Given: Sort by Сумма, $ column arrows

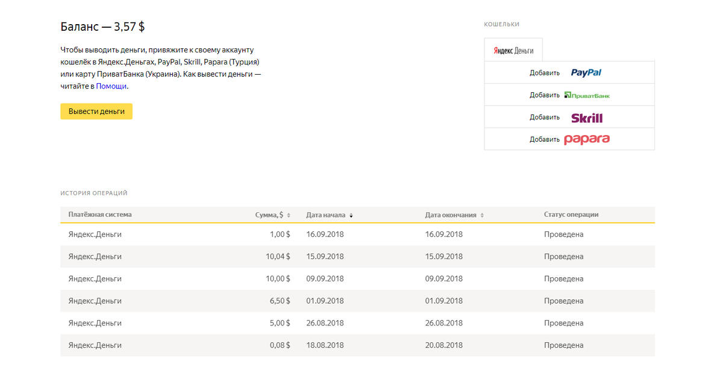Looking at the screenshot, I should (x=289, y=215).
